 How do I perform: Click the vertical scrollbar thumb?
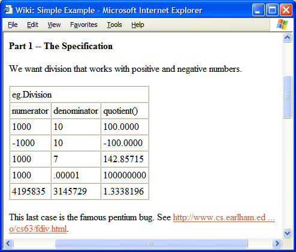(287, 97)
